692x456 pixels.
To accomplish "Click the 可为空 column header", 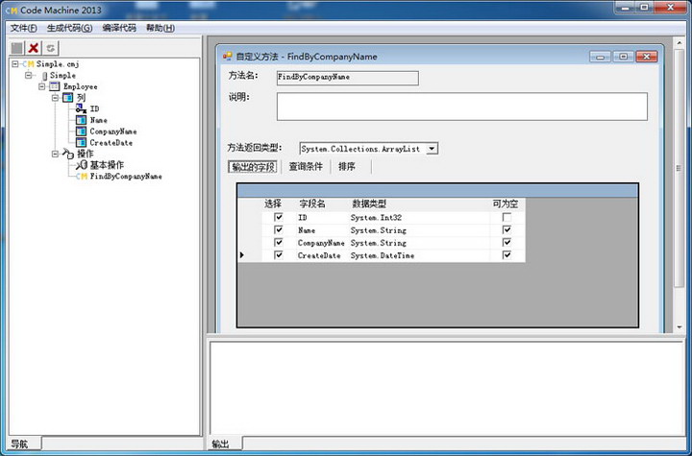I will click(x=506, y=204).
